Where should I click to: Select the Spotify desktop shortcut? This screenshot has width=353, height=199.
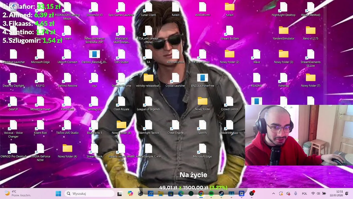(202, 127)
